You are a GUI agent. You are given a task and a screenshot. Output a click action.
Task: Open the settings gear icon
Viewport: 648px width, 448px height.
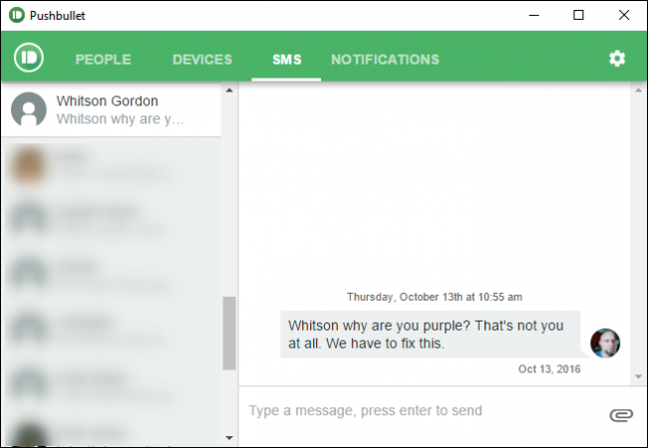point(617,59)
